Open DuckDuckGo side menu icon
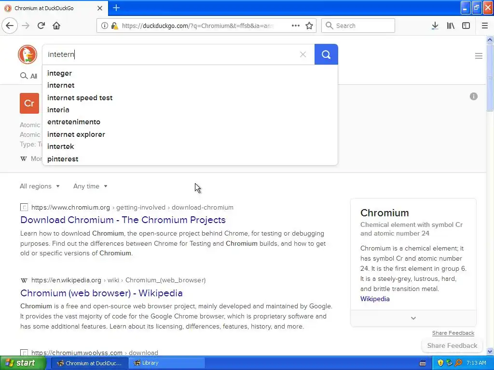This screenshot has width=494, height=370. point(479,56)
